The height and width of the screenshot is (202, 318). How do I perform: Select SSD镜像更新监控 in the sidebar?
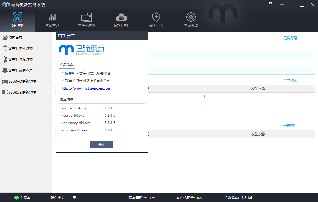(x=26, y=92)
